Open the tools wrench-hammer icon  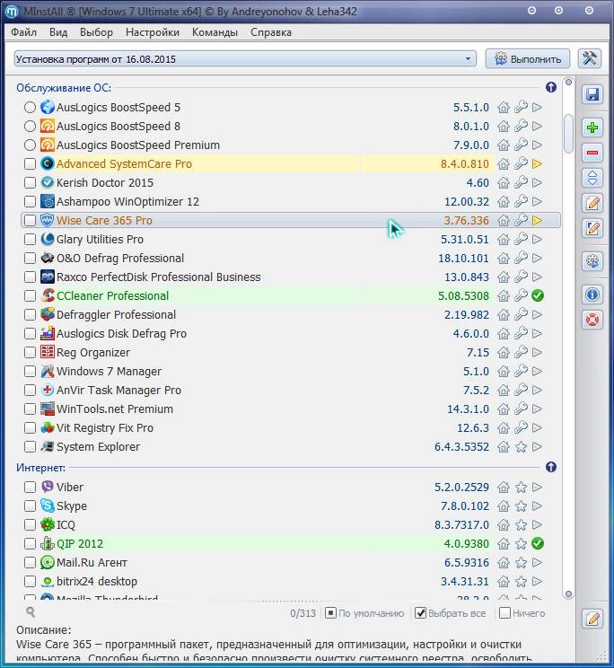pos(590,58)
